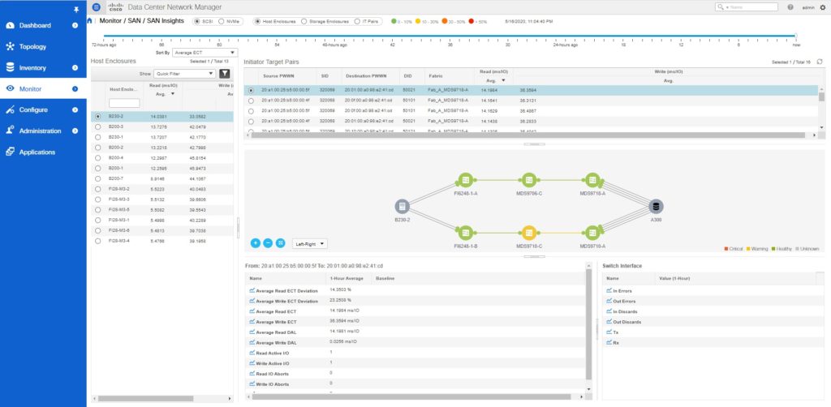Image resolution: width=831 pixels, height=407 pixels.
Task: Click the Name search field
Action: (x=747, y=6)
